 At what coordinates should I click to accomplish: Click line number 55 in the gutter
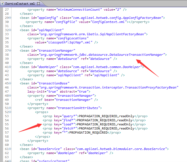pyautogui.click(x=7, y=124)
